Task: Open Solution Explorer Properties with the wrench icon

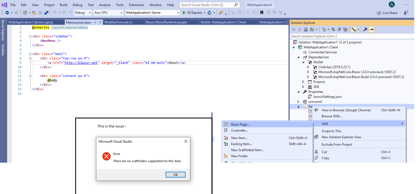Action: tap(366, 29)
